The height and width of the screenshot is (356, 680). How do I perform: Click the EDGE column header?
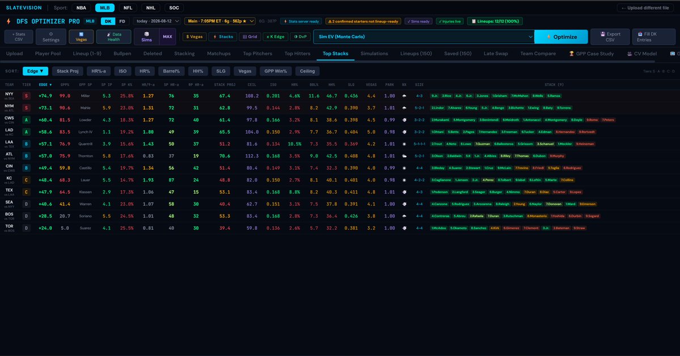pyautogui.click(x=45, y=85)
